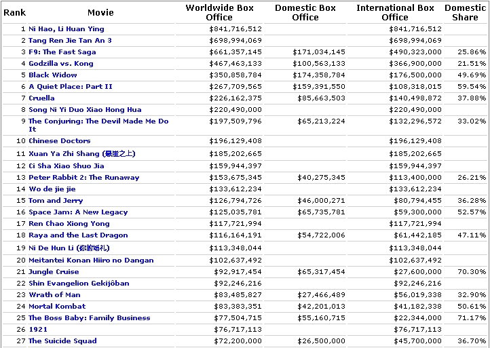The image size is (490, 348).
Task: Open the Ni De Hun Li link
Action: tap(69, 248)
